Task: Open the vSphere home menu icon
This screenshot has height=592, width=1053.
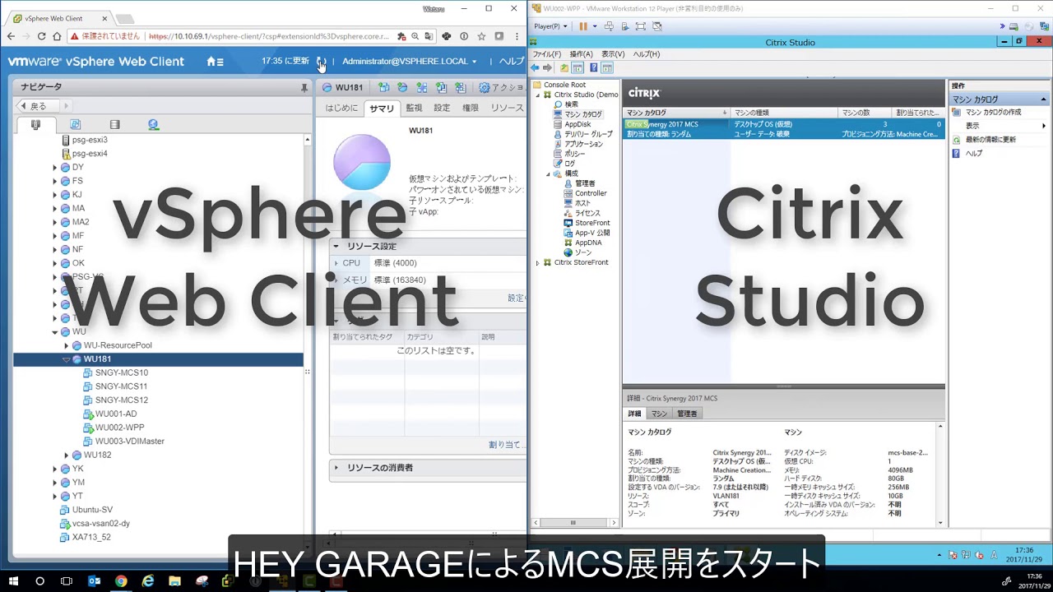Action: [x=215, y=62]
